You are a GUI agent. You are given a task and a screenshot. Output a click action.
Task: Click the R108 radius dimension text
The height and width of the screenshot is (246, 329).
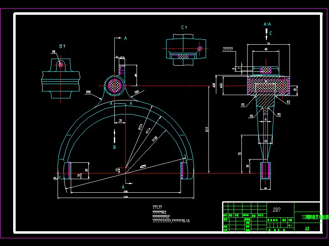click(155, 139)
